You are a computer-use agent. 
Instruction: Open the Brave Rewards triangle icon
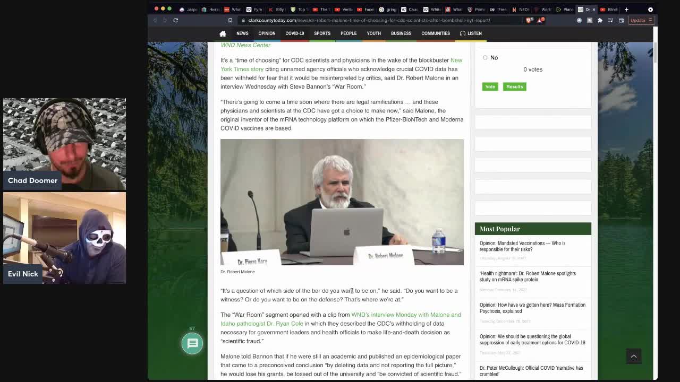point(540,20)
